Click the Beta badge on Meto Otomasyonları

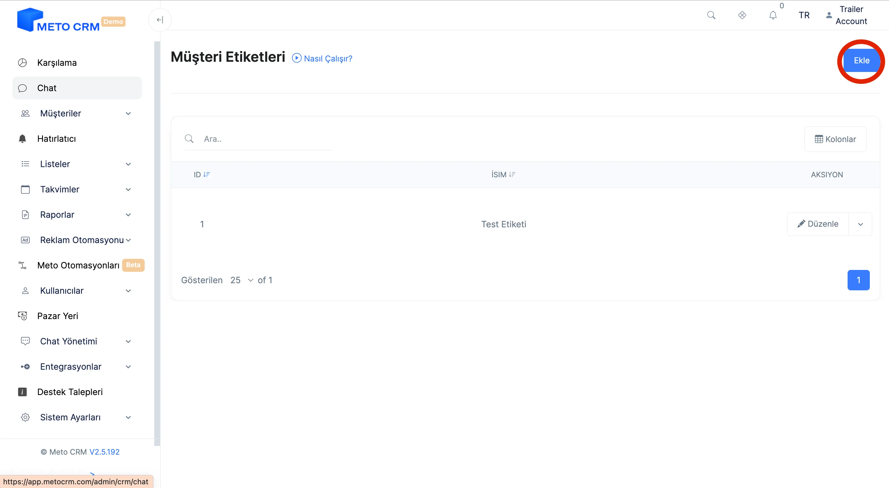tap(133, 265)
